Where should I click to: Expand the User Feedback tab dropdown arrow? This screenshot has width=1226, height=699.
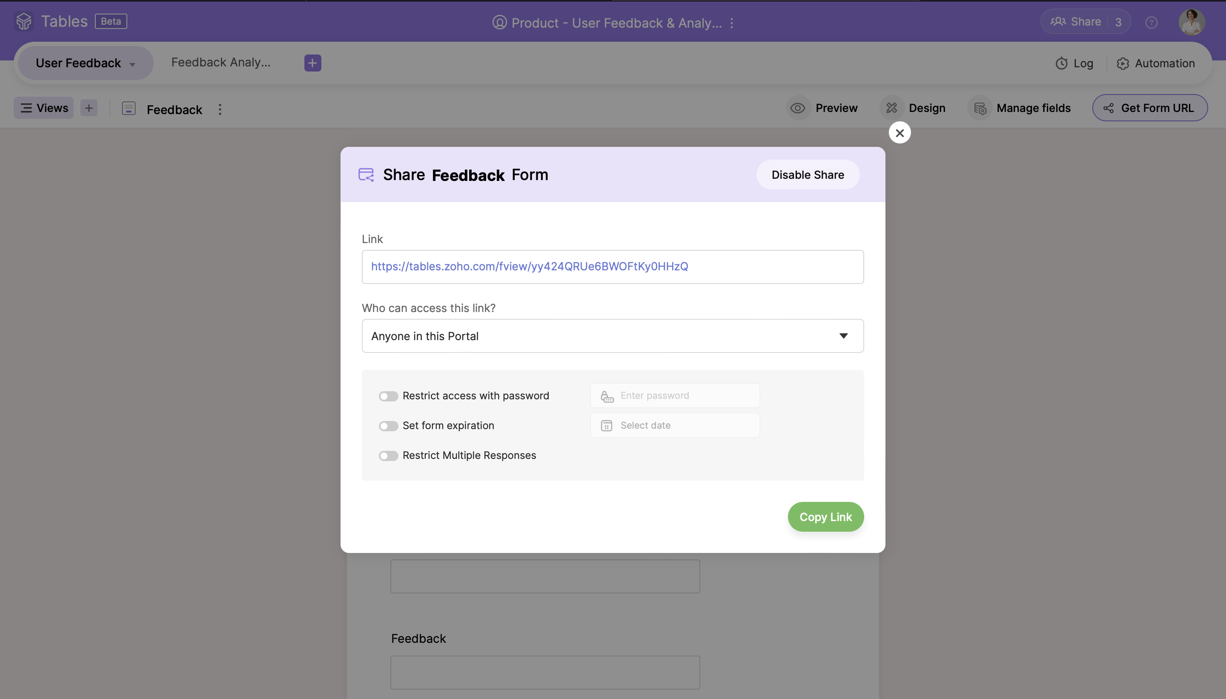(x=132, y=64)
